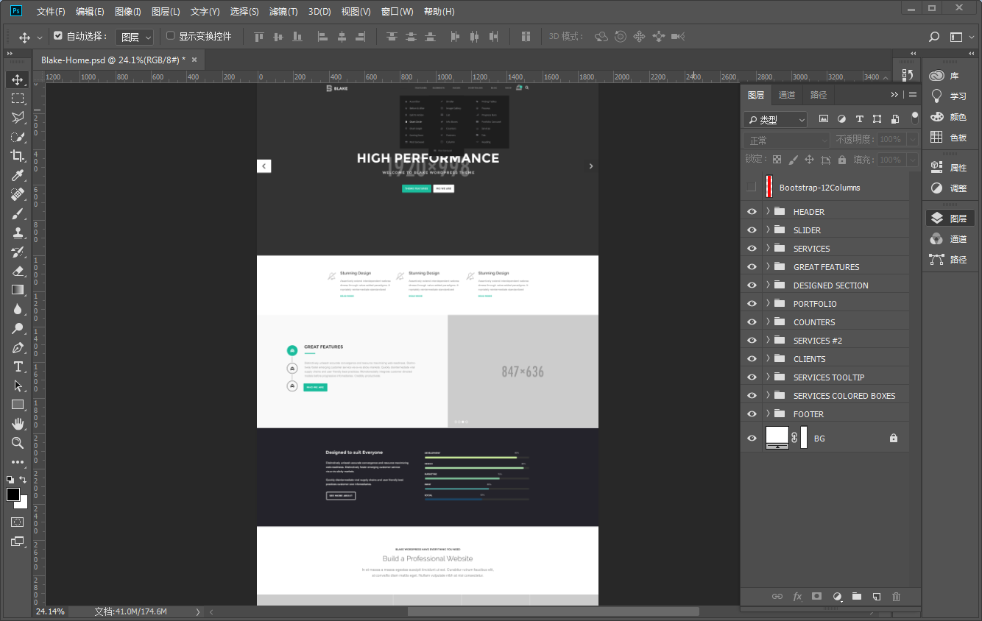
Task: Switch to the 路径 tab in Layers panel
Action: tap(819, 95)
